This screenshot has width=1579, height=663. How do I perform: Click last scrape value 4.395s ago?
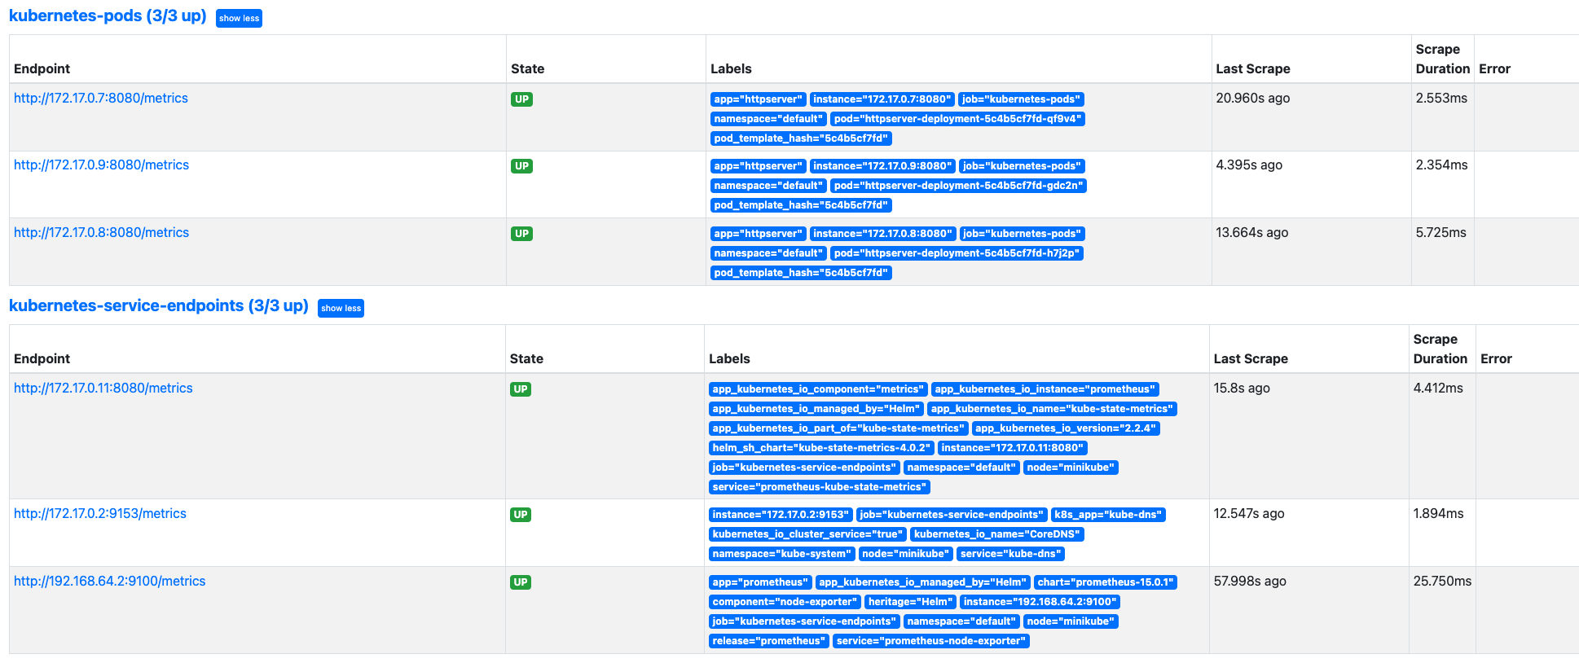tap(1249, 165)
